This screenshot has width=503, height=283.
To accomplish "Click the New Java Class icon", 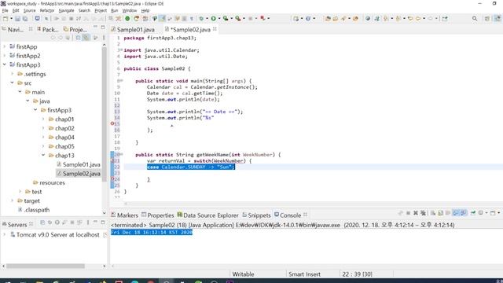I will point(308,19).
